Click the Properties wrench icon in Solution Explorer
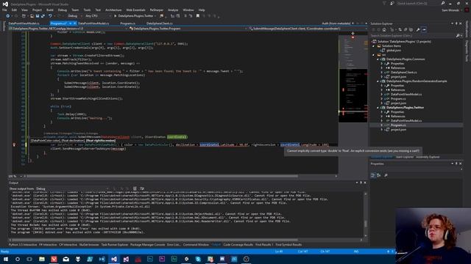The width and height of the screenshot is (471, 264). pos(418,29)
